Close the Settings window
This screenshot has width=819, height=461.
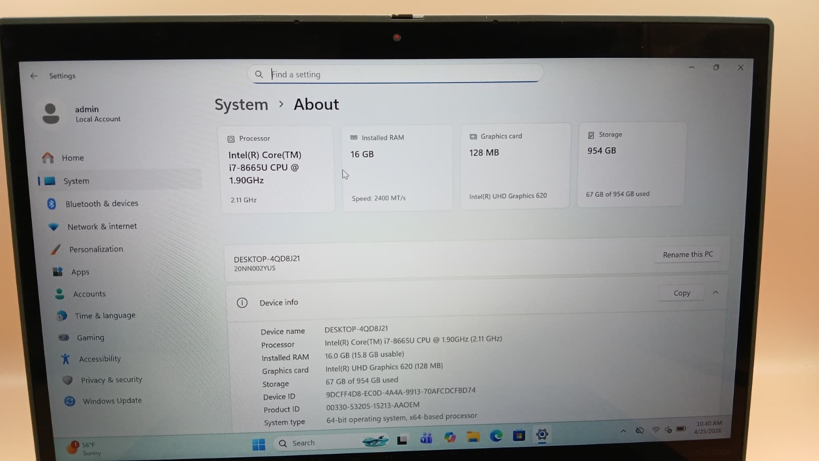[x=741, y=67]
